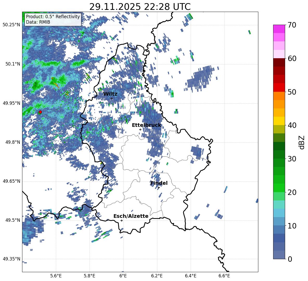This screenshot has height=281, width=308.
Task: Click the 6.4°E longitude tick label
Action: [x=190, y=276]
